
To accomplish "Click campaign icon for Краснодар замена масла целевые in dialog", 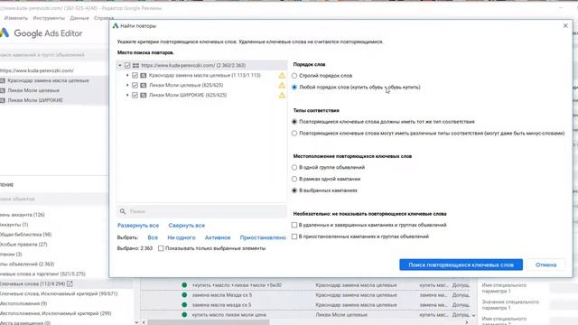I will point(144,75).
